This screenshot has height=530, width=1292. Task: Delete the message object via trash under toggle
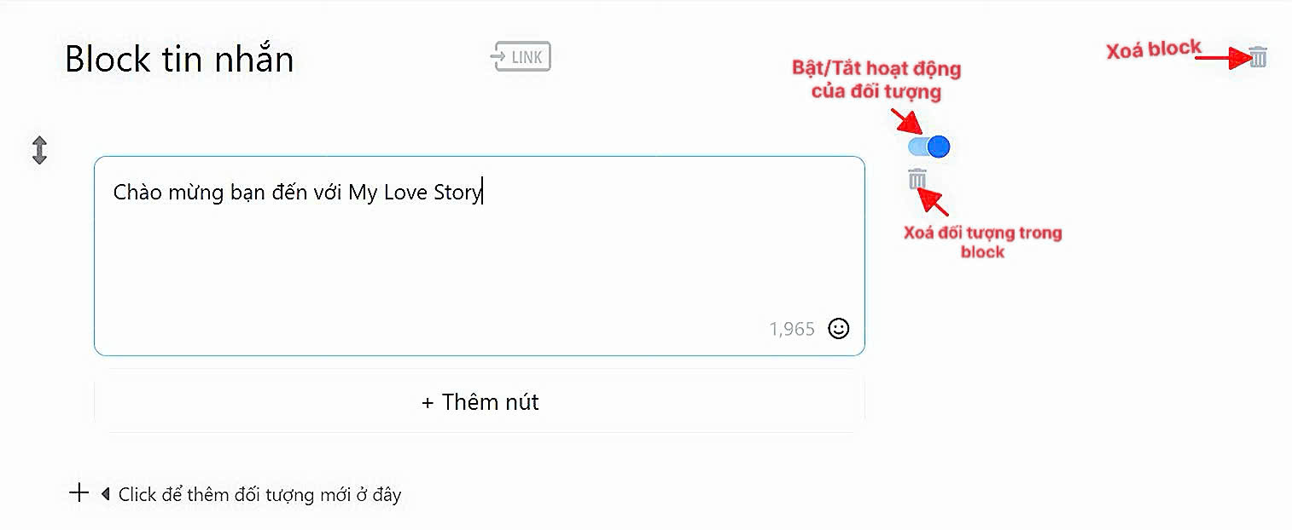point(917,179)
